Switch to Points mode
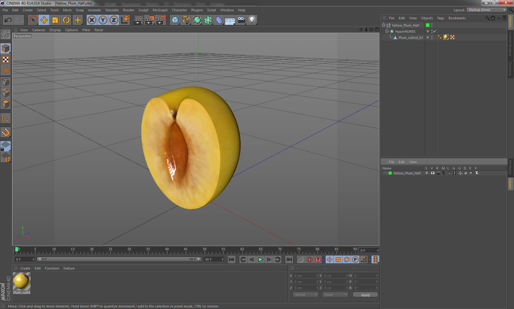Viewport: 514px width, 309px height. pos(6,82)
